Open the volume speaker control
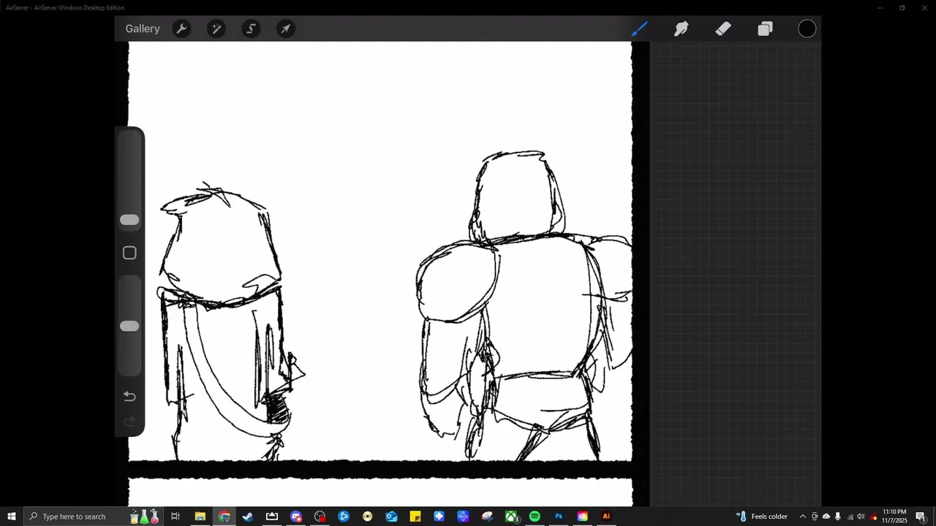The height and width of the screenshot is (526, 936). 861,517
